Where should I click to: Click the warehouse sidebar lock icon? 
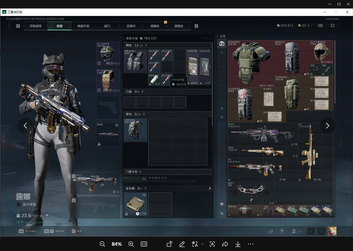222,108
